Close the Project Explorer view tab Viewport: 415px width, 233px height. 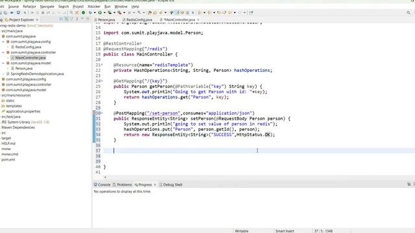37,19
